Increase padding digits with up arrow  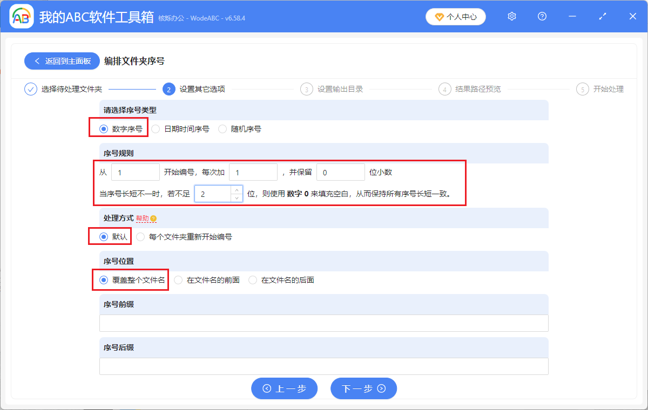click(237, 189)
